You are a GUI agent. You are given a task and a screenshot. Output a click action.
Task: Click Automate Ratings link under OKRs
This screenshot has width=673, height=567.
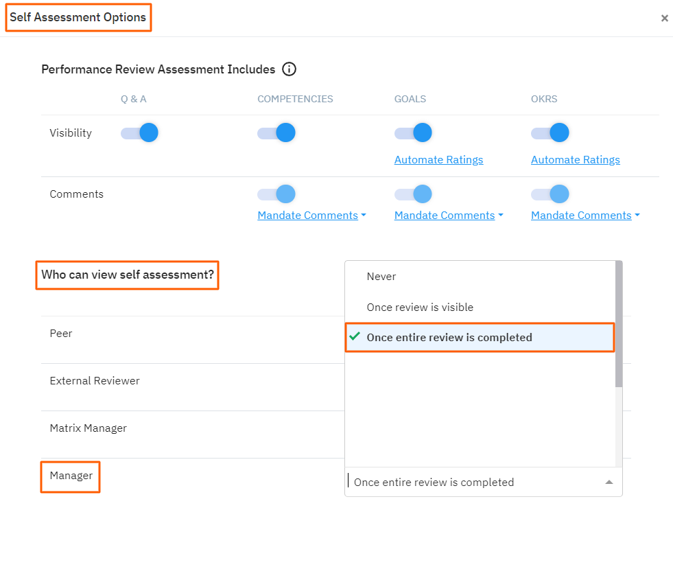(575, 159)
